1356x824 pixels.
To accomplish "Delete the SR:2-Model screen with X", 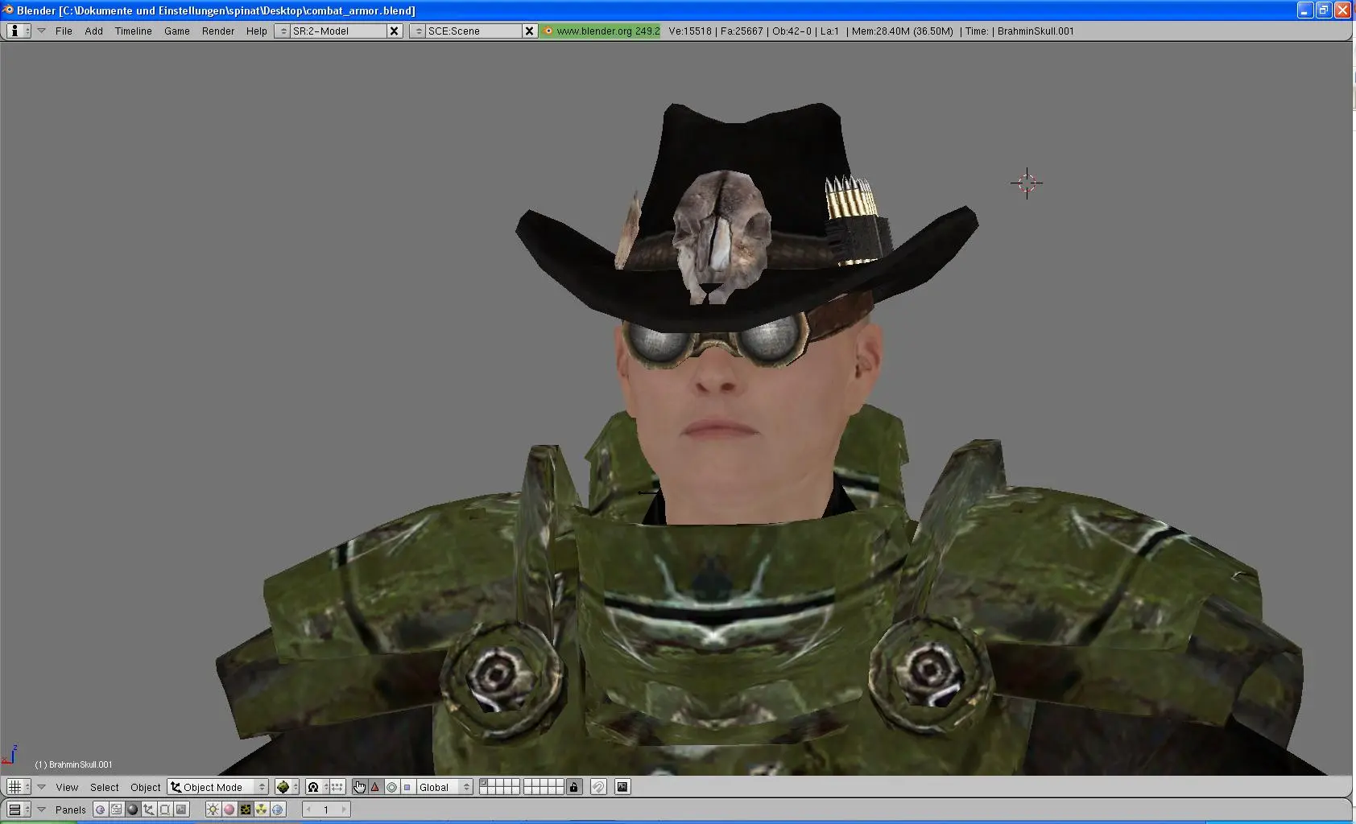I will click(x=394, y=31).
